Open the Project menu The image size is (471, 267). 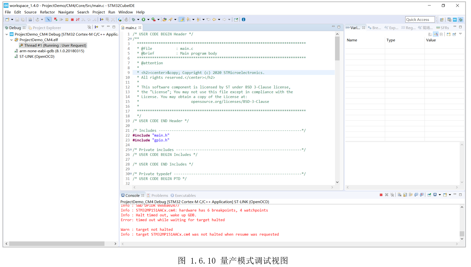click(99, 12)
